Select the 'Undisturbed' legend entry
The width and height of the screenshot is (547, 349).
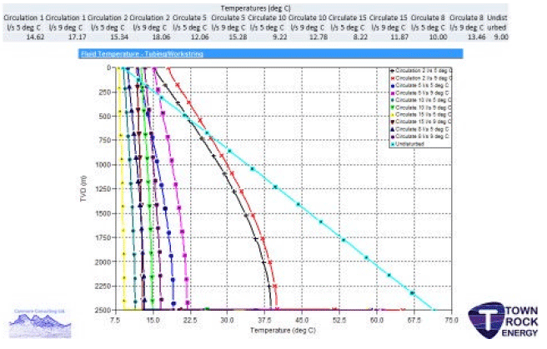[x=408, y=144]
